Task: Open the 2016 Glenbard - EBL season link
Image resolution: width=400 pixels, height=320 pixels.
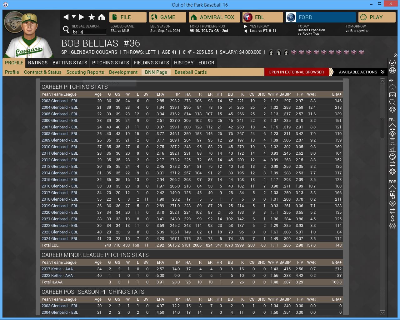Action: click(x=60, y=186)
